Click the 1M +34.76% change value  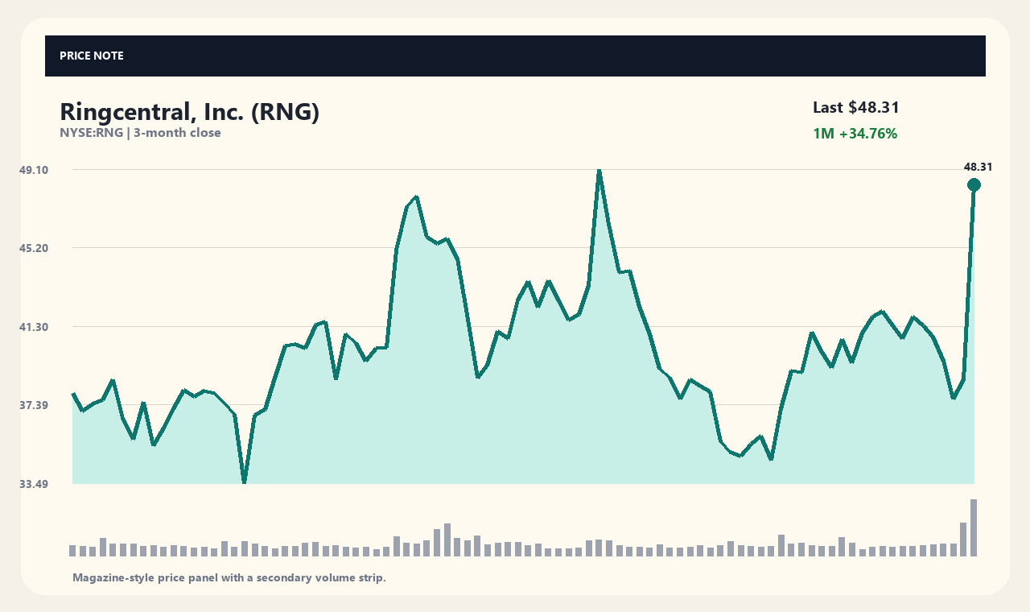855,134
